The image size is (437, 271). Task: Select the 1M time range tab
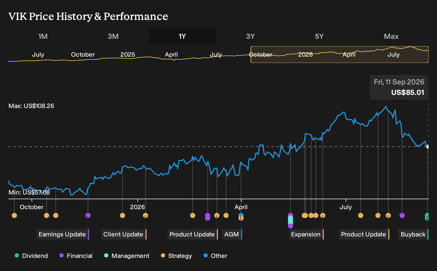(43, 36)
